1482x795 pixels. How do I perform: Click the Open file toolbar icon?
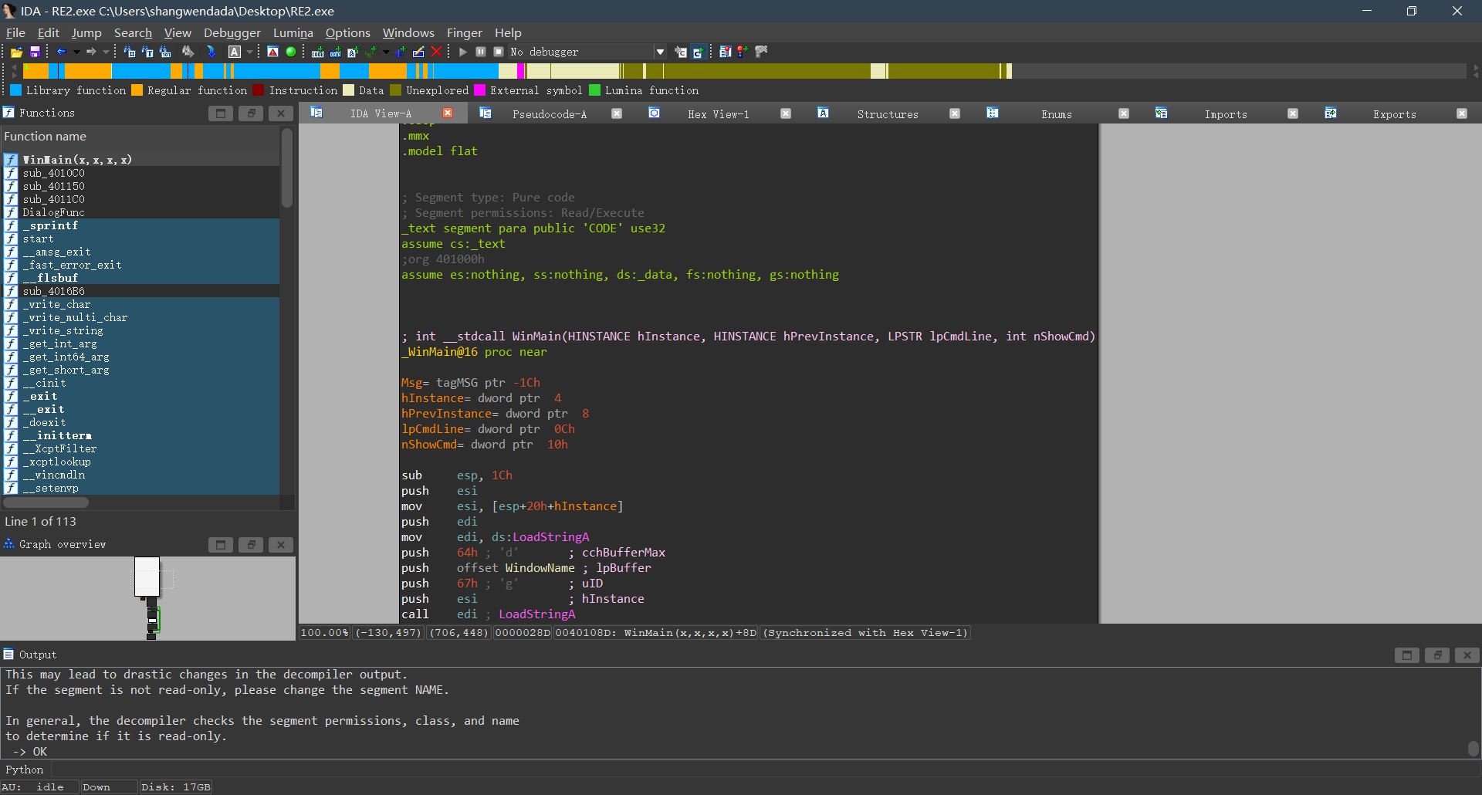point(16,52)
